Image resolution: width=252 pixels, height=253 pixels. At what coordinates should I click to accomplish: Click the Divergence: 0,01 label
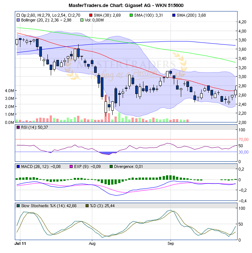129,166
